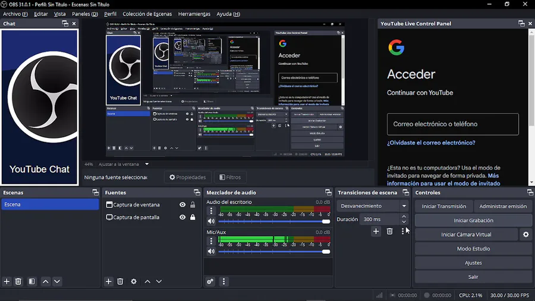535x301 pixels.
Task: Open transition properties three-dots icon
Action: click(402, 231)
